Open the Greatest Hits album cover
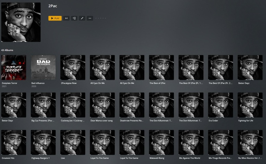 [14, 142]
